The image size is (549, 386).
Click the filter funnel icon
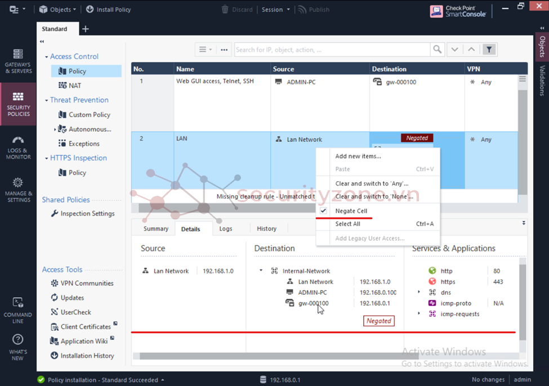[x=489, y=50]
